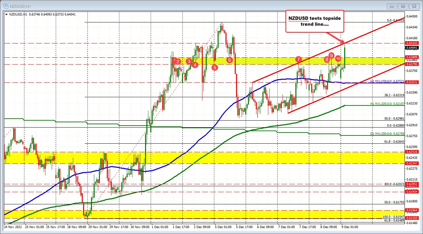Click the 61.8 - 0.61489 Fibonacci label
The image size is (423, 234).
[x=394, y=220]
